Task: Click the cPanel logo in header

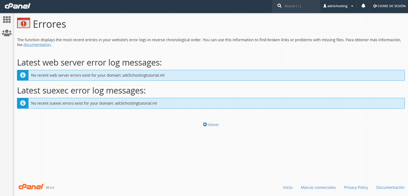Action: 17,6
